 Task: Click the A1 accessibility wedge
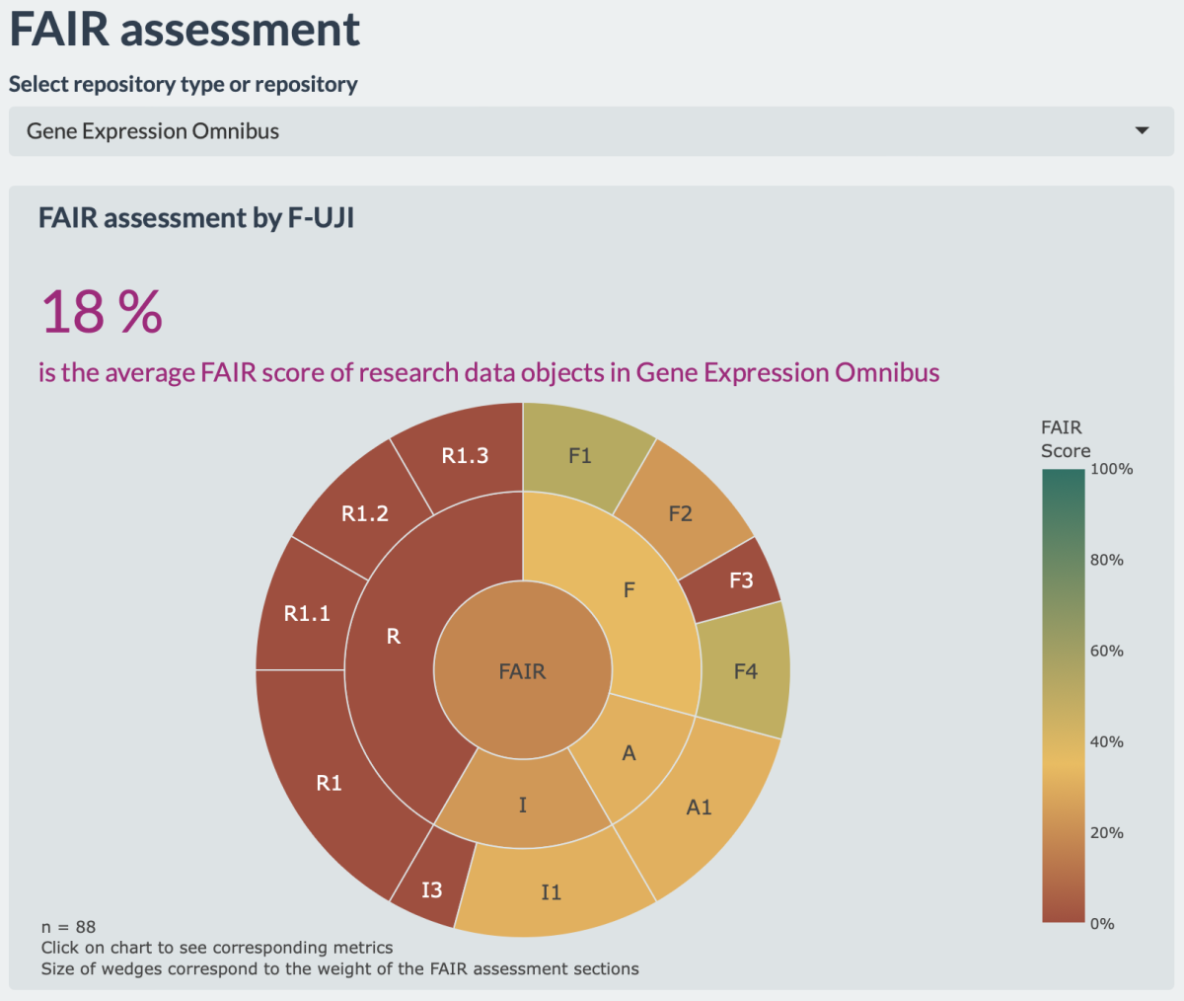699,807
